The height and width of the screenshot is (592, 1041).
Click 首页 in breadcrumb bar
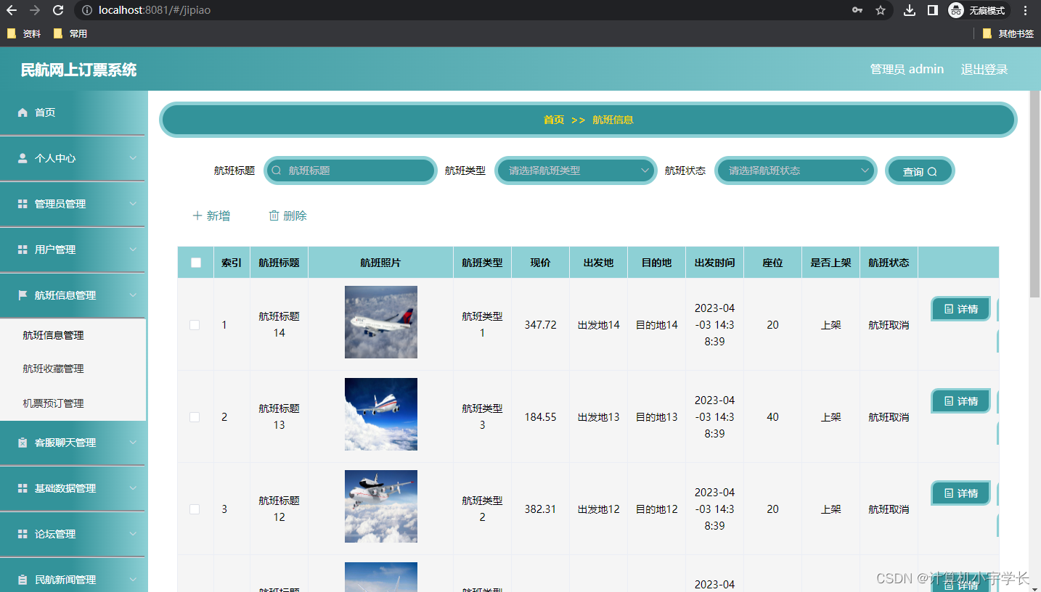(x=554, y=120)
